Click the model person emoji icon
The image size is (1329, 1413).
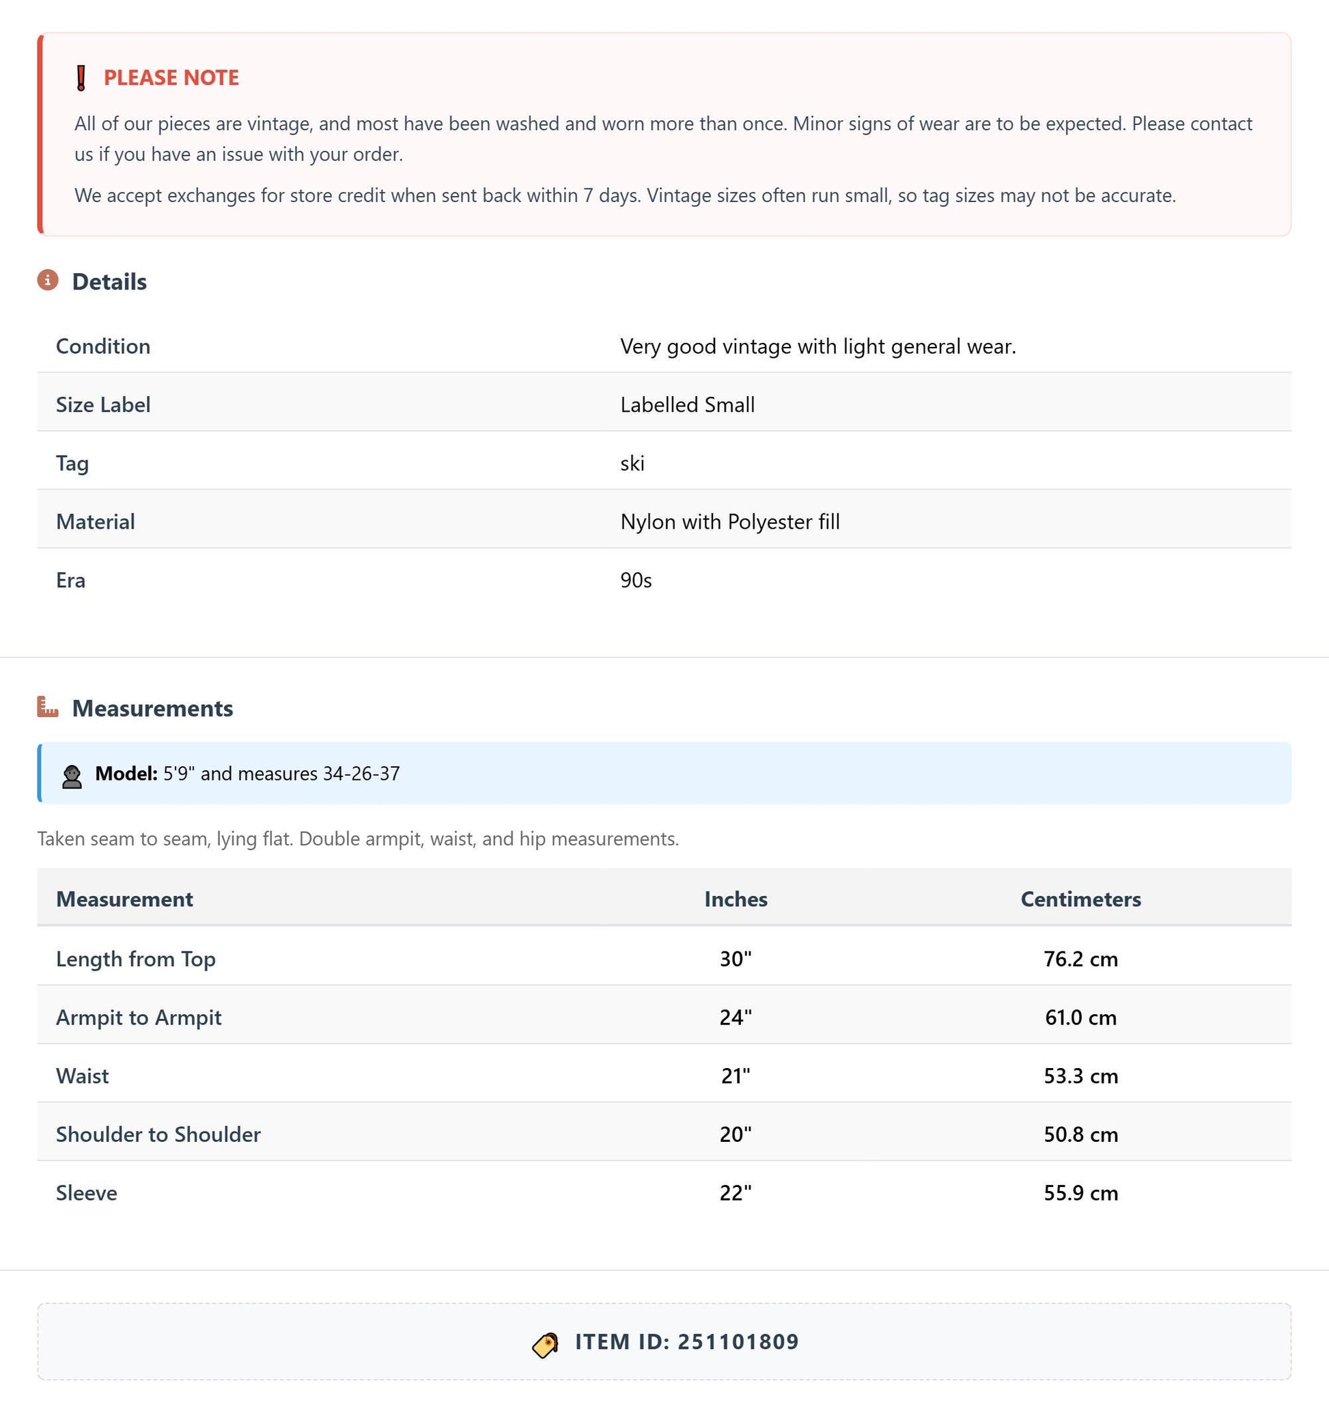point(72,776)
